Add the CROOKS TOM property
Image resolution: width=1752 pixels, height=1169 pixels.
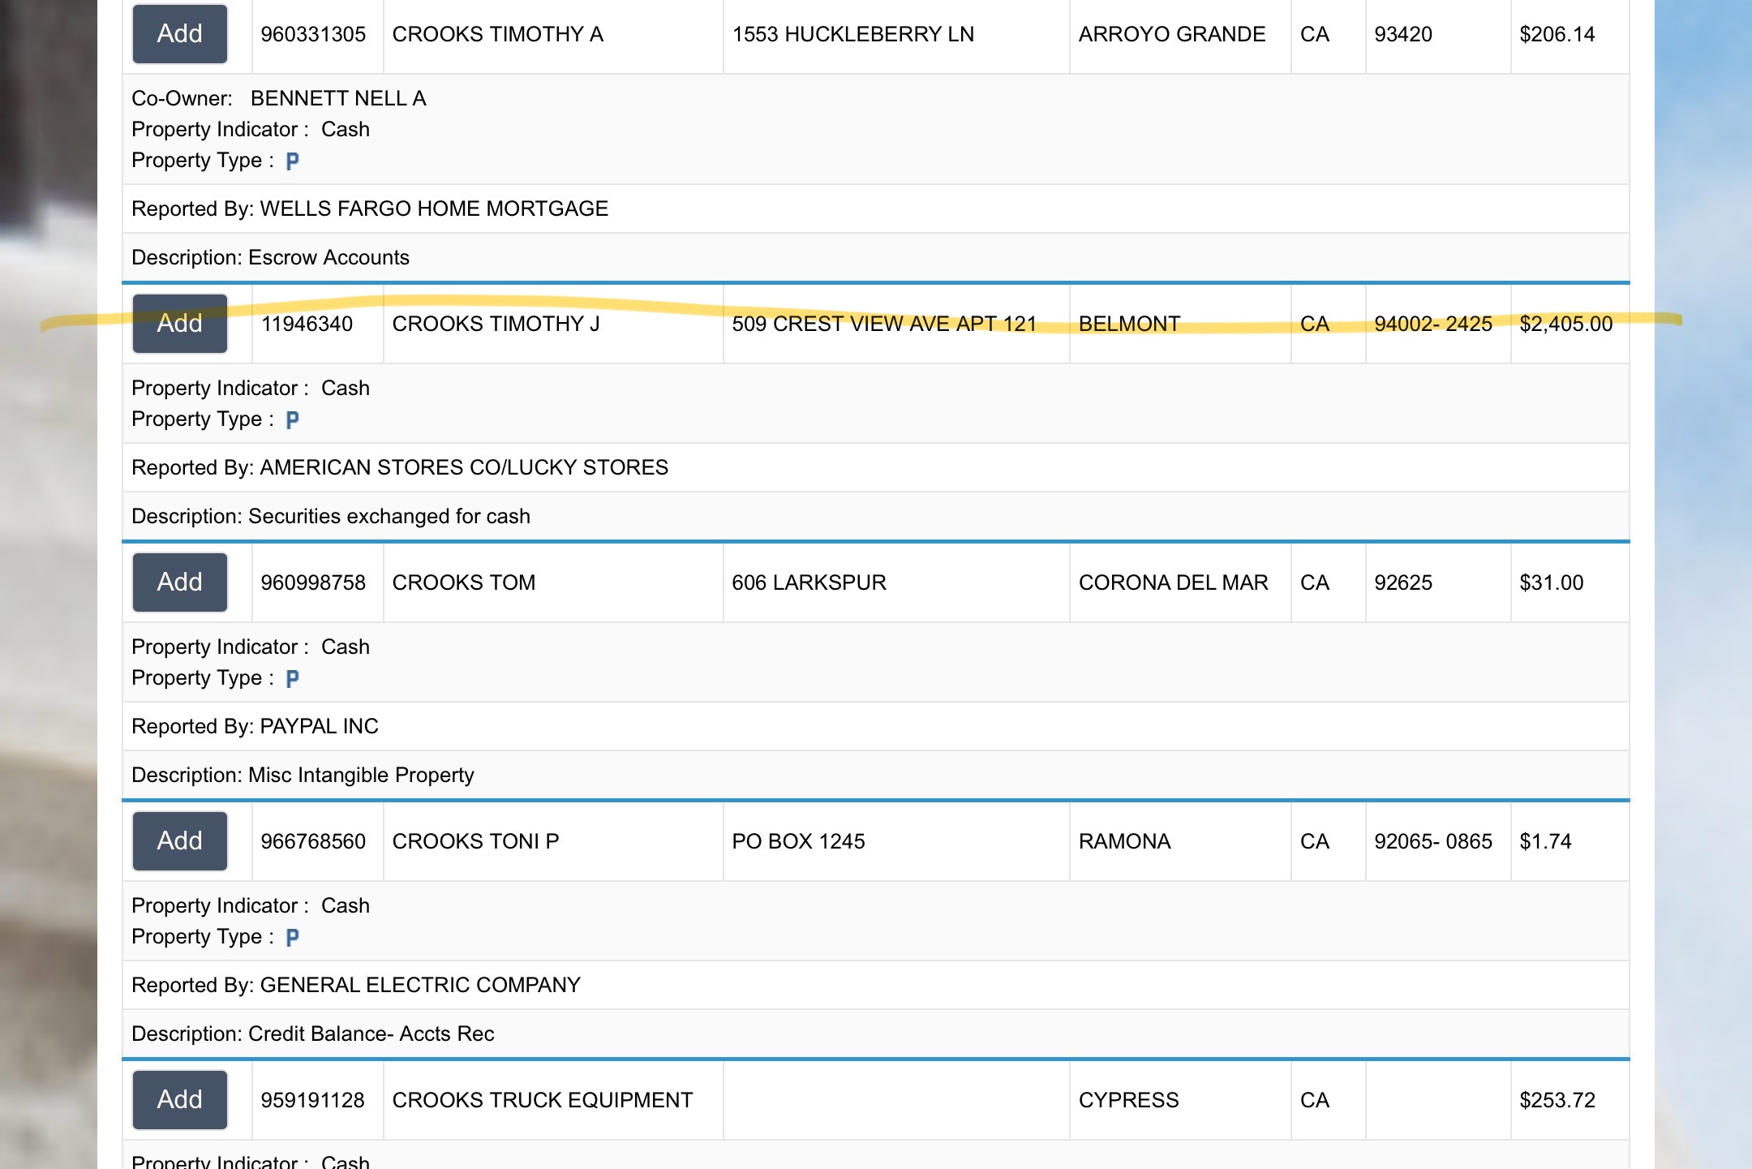pos(180,582)
